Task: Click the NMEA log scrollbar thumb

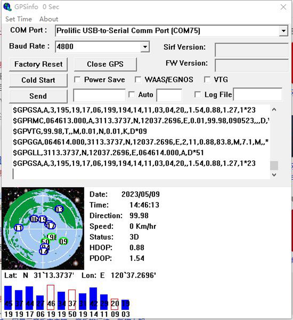Action: click(x=274, y=165)
